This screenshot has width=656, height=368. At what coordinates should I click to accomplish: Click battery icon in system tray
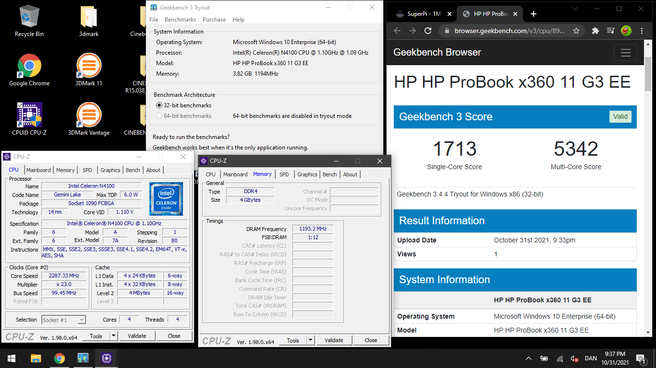tap(544, 358)
